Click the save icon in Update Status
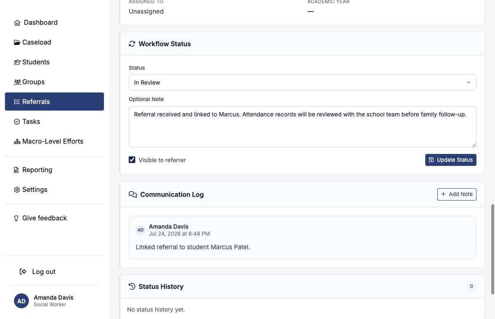The width and height of the screenshot is (495, 319). [x=431, y=160]
